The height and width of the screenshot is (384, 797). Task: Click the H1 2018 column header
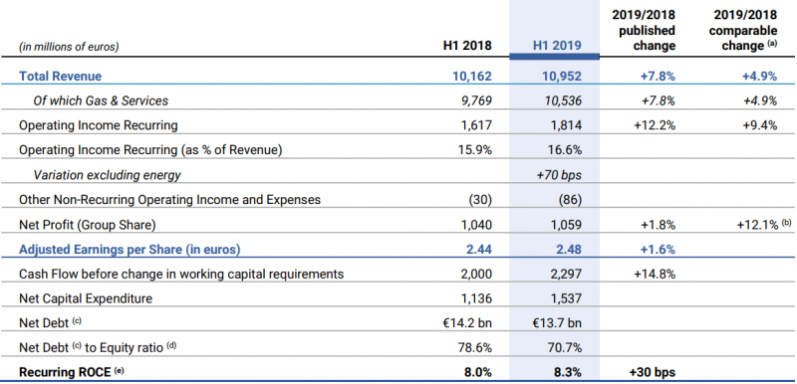click(467, 46)
